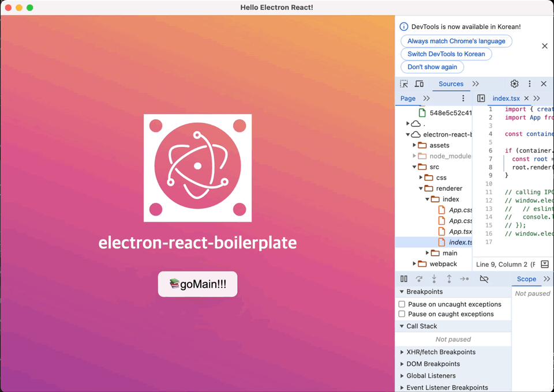This screenshot has width=554, height=392.
Task: Close the DevTools panel
Action: [544, 84]
